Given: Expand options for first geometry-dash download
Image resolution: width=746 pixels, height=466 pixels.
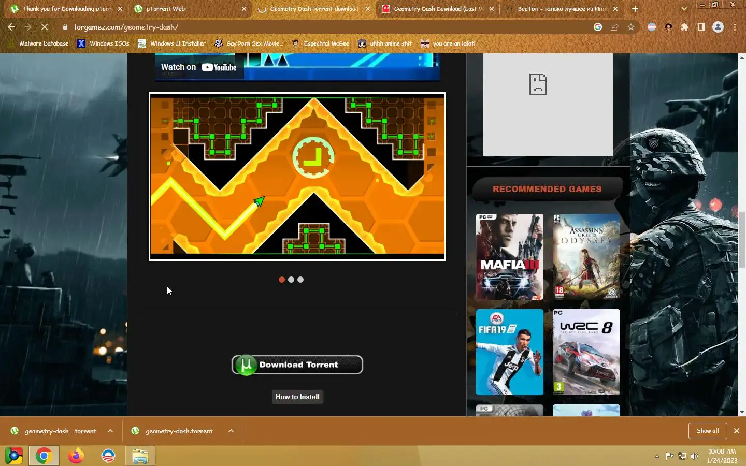Looking at the screenshot, I should point(110,431).
